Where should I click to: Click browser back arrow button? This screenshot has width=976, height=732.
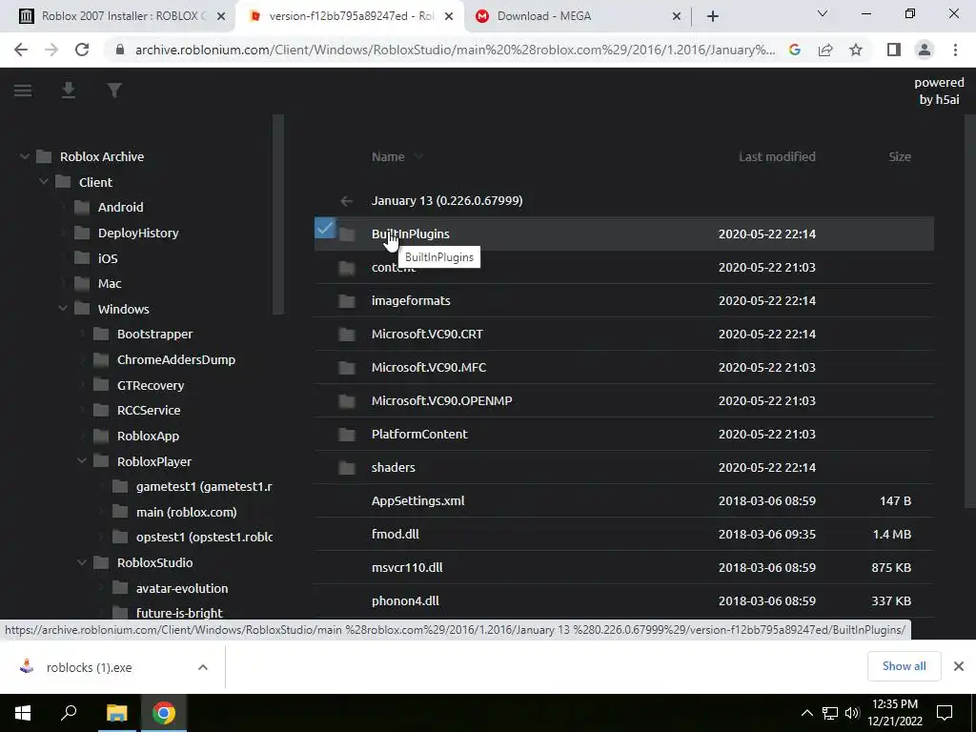(21, 50)
